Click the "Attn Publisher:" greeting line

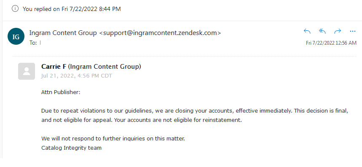(x=61, y=92)
